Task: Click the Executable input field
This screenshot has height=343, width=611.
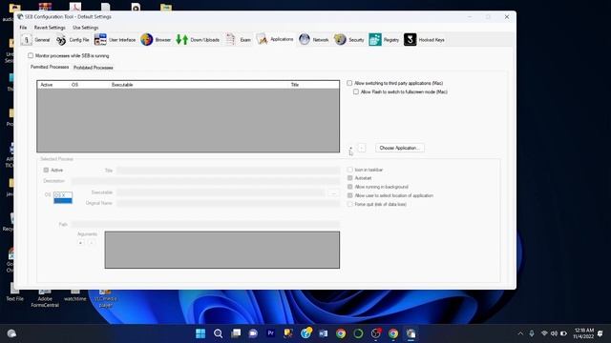Action: pos(221,192)
